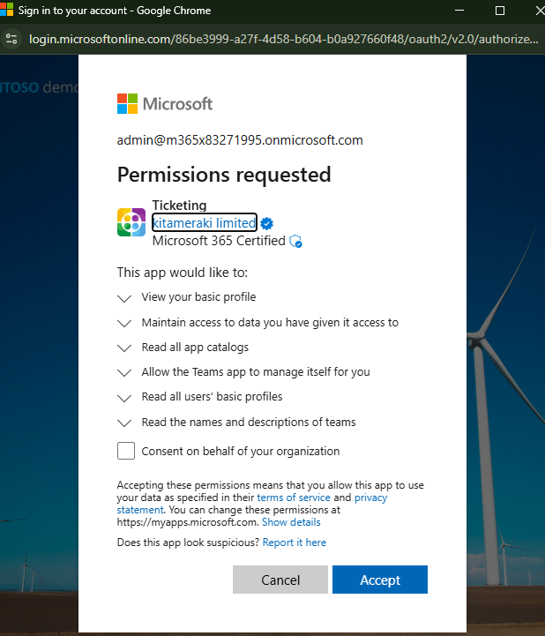Click the Microsoft 365 Certified text
The width and height of the screenshot is (545, 636).
pos(219,241)
